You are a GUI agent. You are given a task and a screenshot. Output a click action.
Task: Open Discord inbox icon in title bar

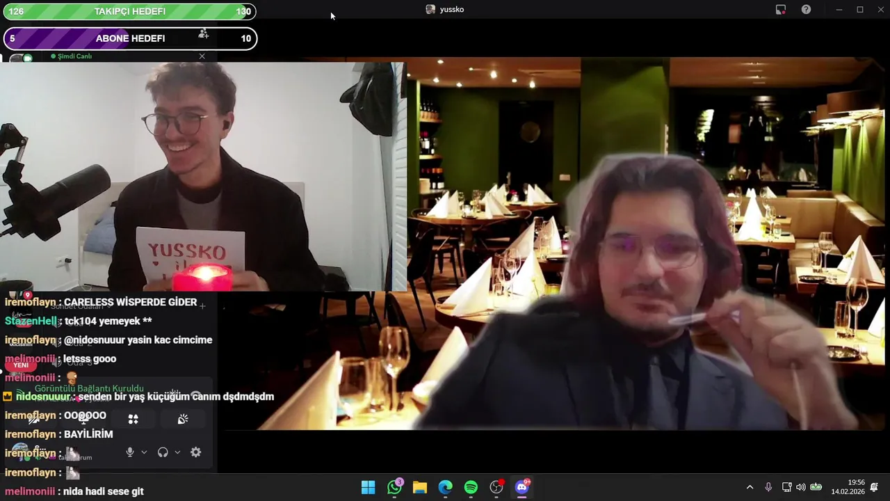click(x=781, y=10)
